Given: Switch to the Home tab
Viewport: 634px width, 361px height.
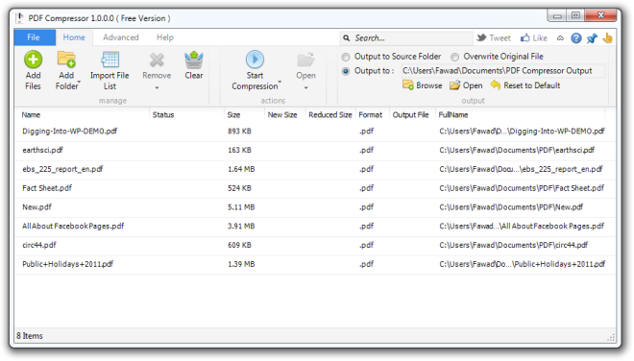Looking at the screenshot, I should point(74,37).
